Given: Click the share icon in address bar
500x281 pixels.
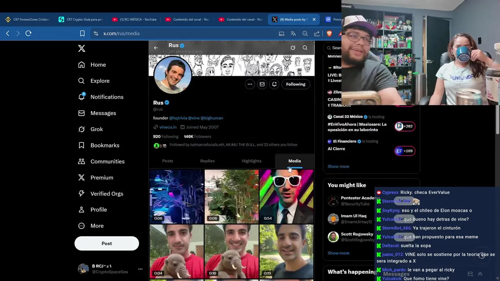Looking at the screenshot, I should coord(317,34).
